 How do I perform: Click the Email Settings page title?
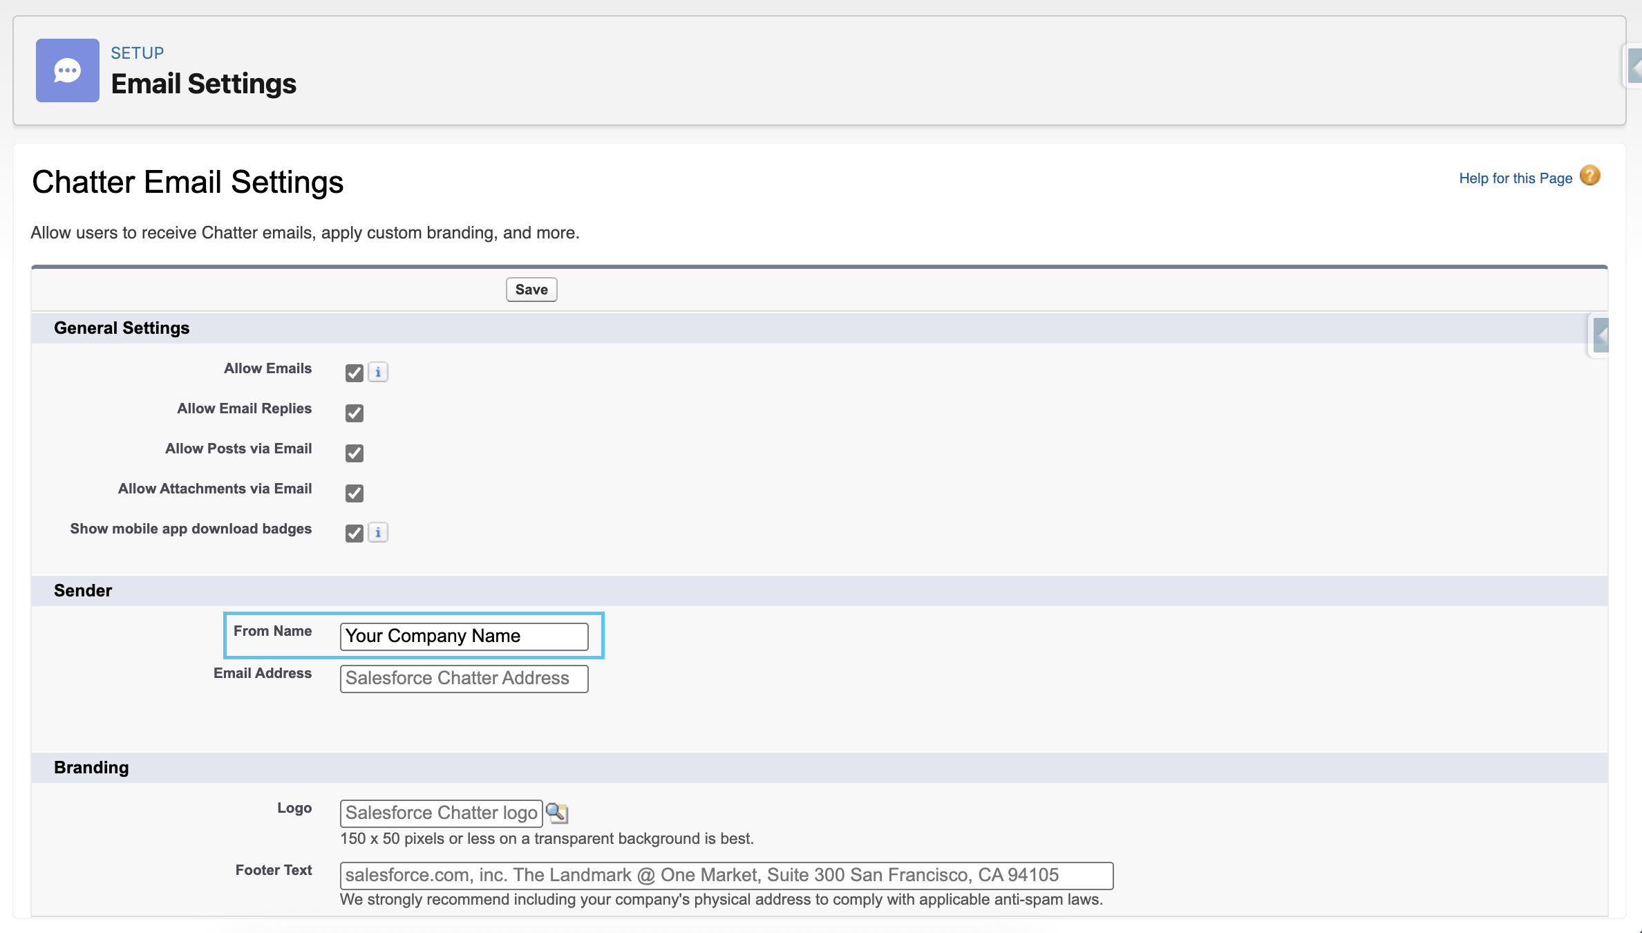tap(204, 84)
